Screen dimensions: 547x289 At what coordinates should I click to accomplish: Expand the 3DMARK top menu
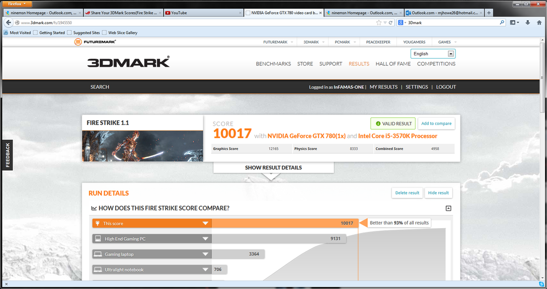(314, 42)
